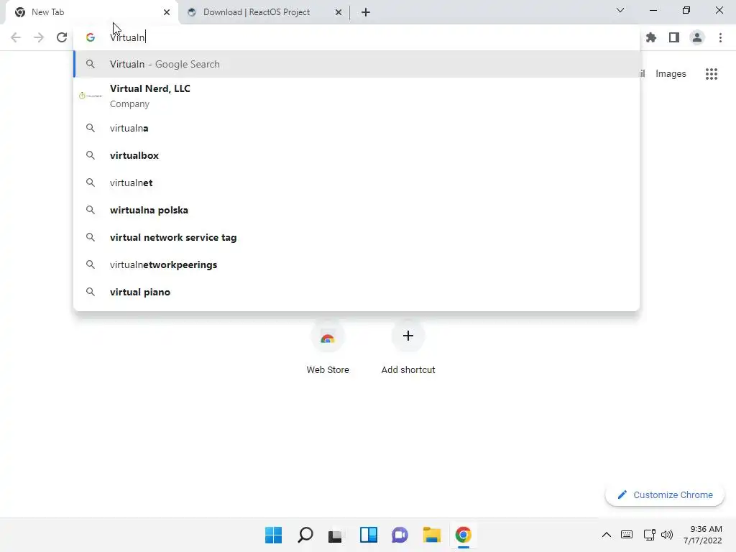
Task: Open the Widgets taskbar icon
Action: [369, 535]
